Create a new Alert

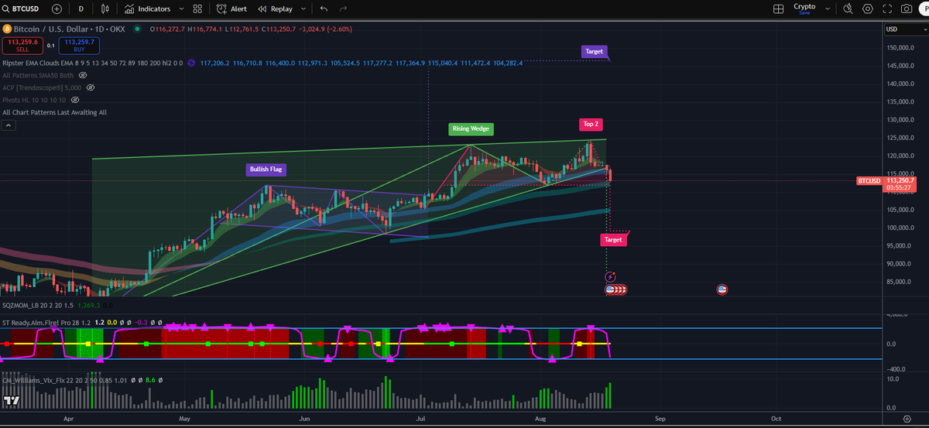(232, 9)
